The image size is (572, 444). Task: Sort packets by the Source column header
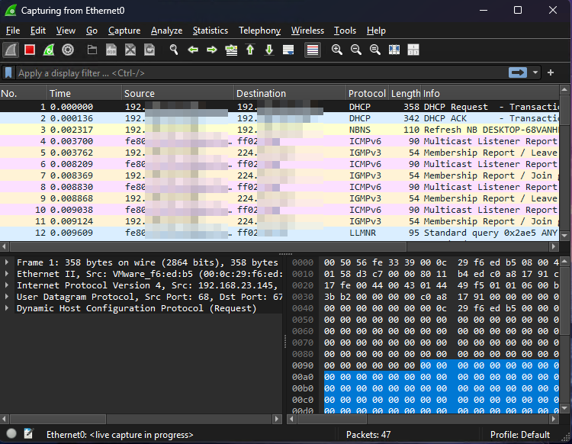tap(178, 93)
